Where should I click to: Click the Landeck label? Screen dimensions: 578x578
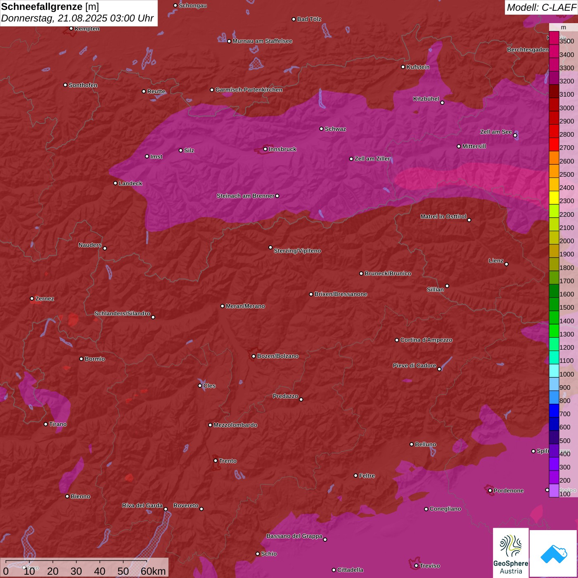[x=130, y=183]
